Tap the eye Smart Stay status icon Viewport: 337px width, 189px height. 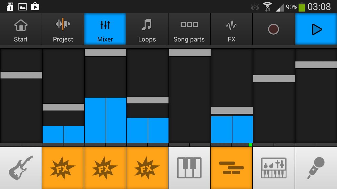click(255, 7)
